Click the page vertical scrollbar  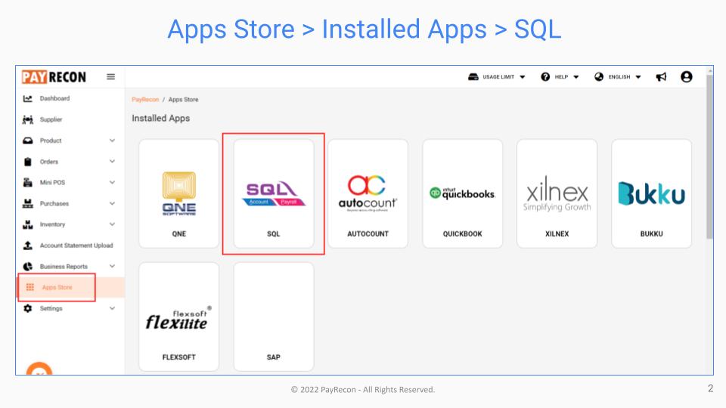coord(710,157)
